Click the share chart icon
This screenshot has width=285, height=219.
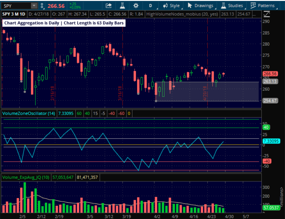[x=108, y=6]
